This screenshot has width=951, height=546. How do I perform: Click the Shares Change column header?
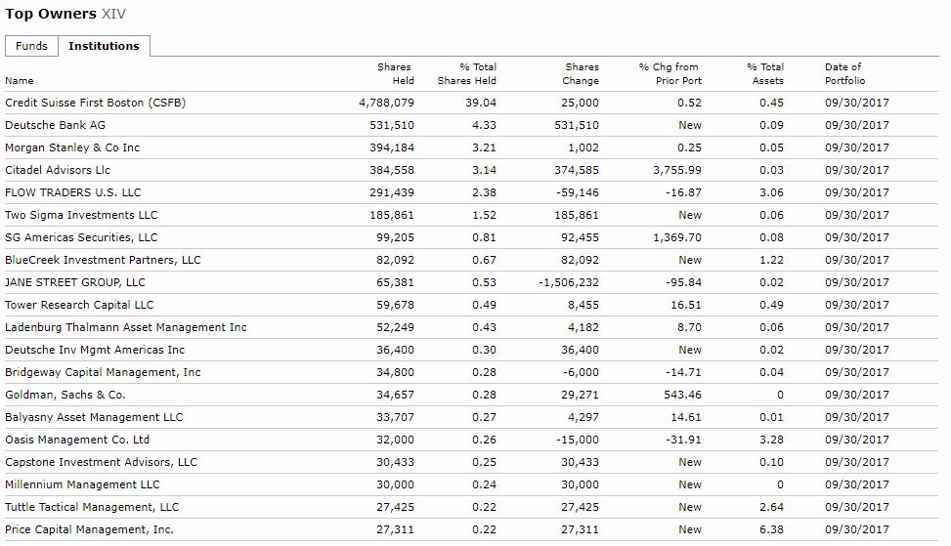[x=581, y=74]
